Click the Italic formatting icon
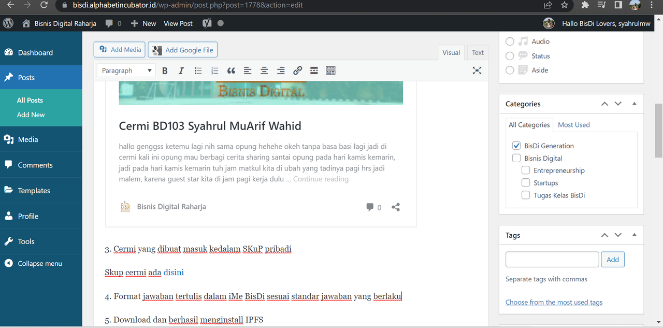The width and height of the screenshot is (663, 328). (x=181, y=70)
